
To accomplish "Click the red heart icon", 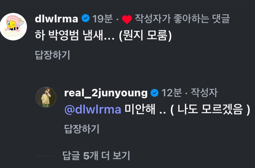I will [127, 19].
